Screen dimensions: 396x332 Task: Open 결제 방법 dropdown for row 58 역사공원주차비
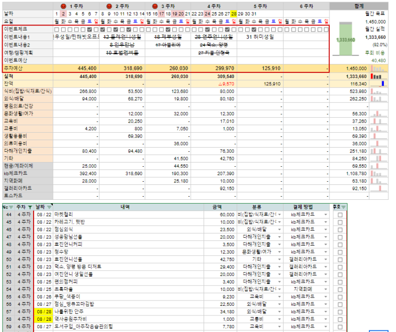326,319
